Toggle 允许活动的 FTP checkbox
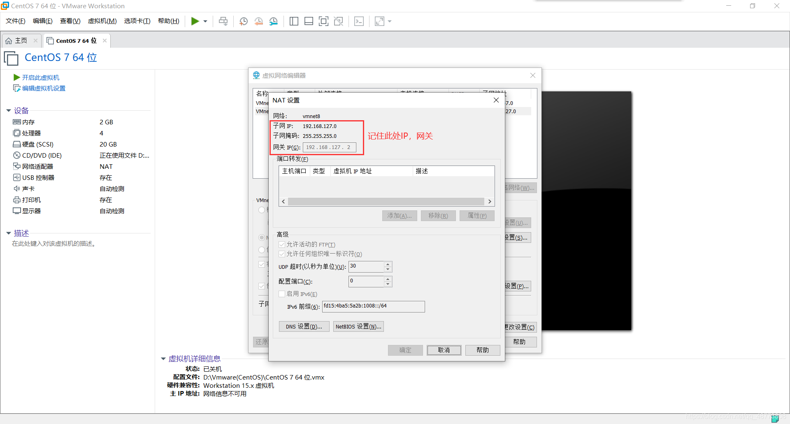The height and width of the screenshot is (424, 790). (282, 245)
